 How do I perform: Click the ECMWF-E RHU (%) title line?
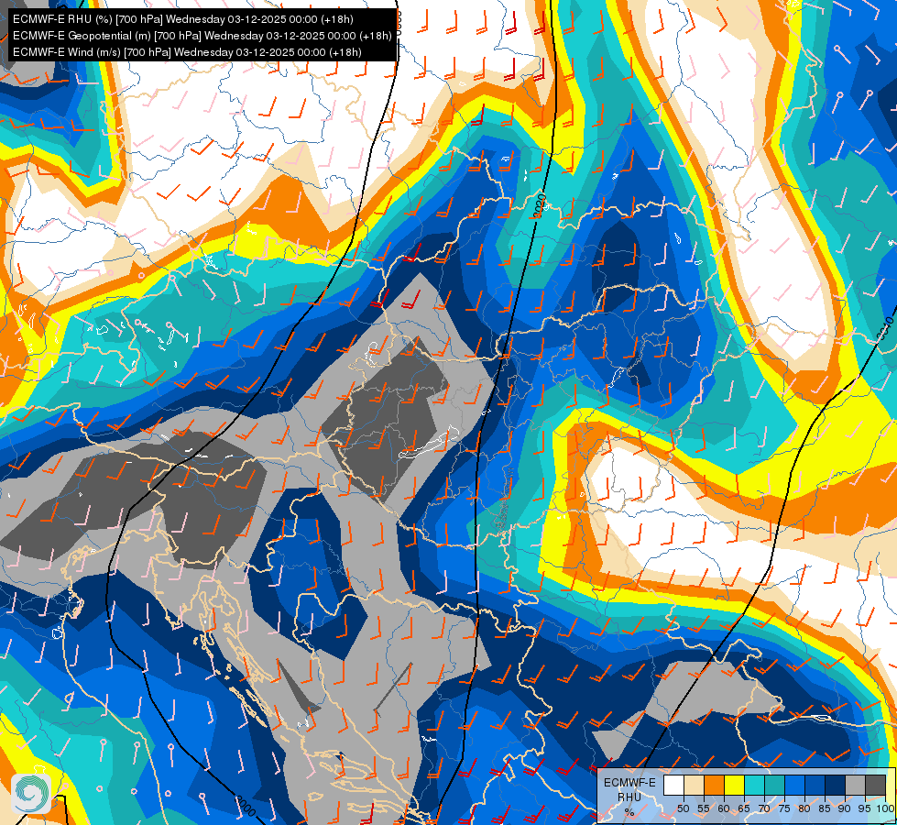coord(183,19)
